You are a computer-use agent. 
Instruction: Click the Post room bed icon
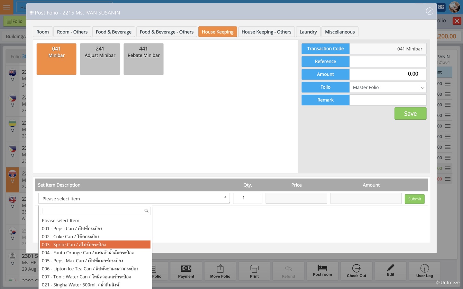pyautogui.click(x=322, y=268)
